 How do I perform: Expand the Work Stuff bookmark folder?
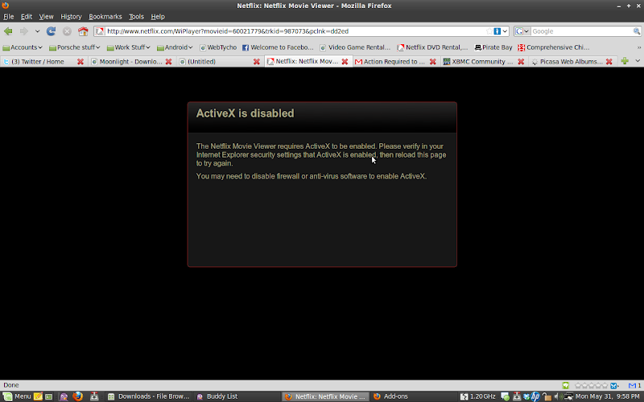[x=128, y=47]
